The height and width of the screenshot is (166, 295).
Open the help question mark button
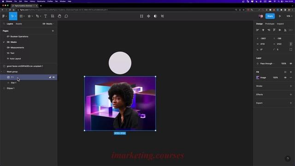tap(288, 159)
